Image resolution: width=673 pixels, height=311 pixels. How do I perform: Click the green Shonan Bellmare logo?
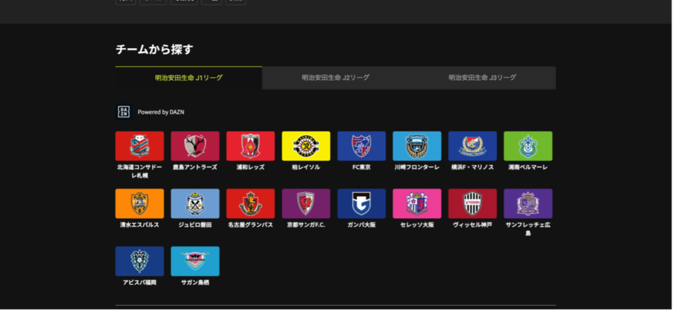(x=528, y=146)
